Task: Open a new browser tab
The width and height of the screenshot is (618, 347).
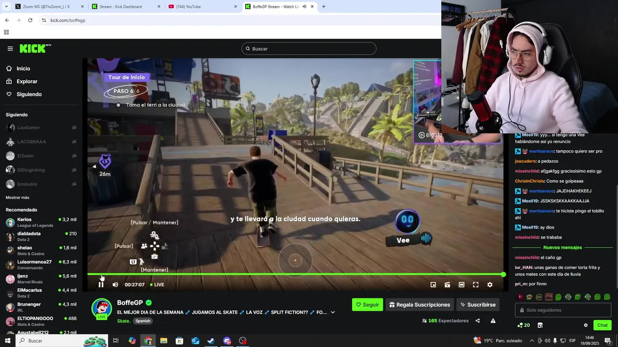Action: 323,7
